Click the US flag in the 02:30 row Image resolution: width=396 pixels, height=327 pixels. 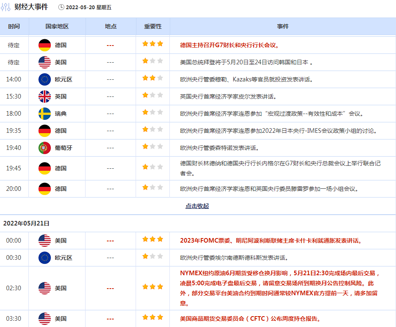[45, 288]
